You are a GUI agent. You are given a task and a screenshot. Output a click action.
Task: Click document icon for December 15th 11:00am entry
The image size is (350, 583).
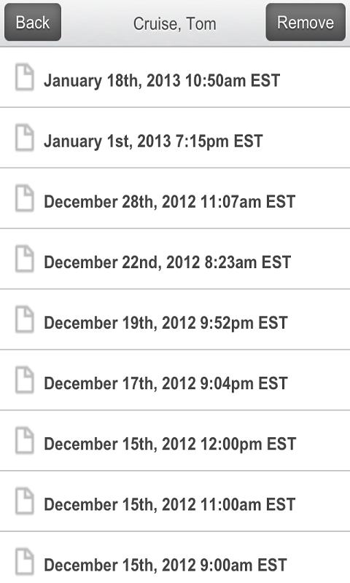pos(25,501)
